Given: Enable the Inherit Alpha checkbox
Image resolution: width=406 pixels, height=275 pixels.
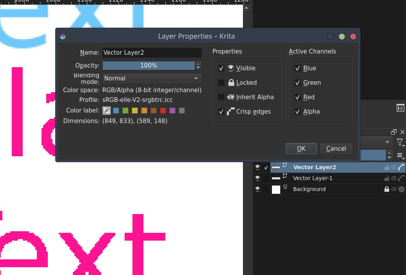Looking at the screenshot, I should pos(221,97).
